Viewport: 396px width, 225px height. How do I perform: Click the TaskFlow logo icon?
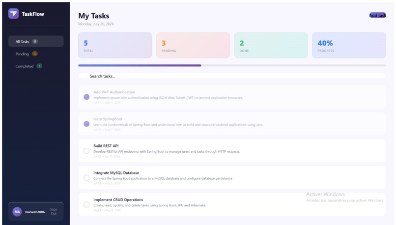click(13, 14)
